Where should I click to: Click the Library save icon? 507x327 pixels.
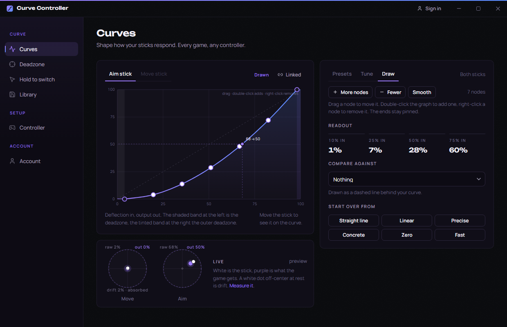[12, 94]
